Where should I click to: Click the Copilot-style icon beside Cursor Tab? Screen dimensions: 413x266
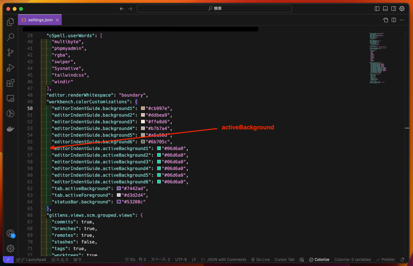(x=302, y=260)
